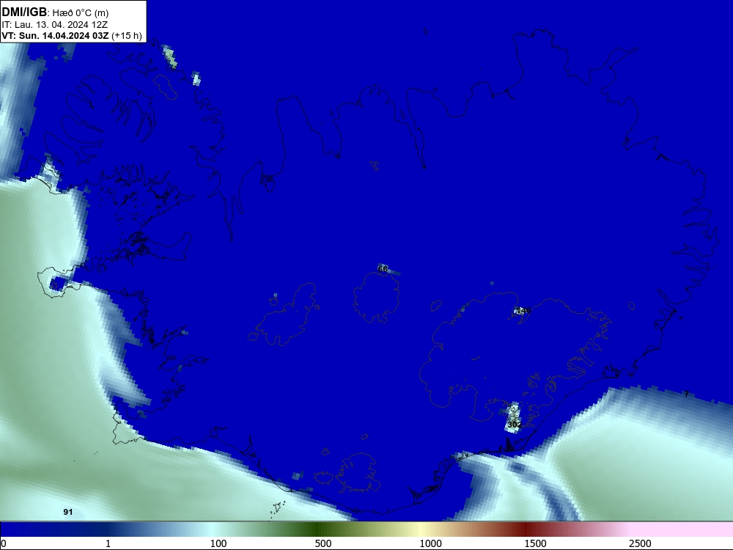Click the value label 302 on the map
Image resolution: width=733 pixels, height=550 pixels.
click(x=515, y=425)
